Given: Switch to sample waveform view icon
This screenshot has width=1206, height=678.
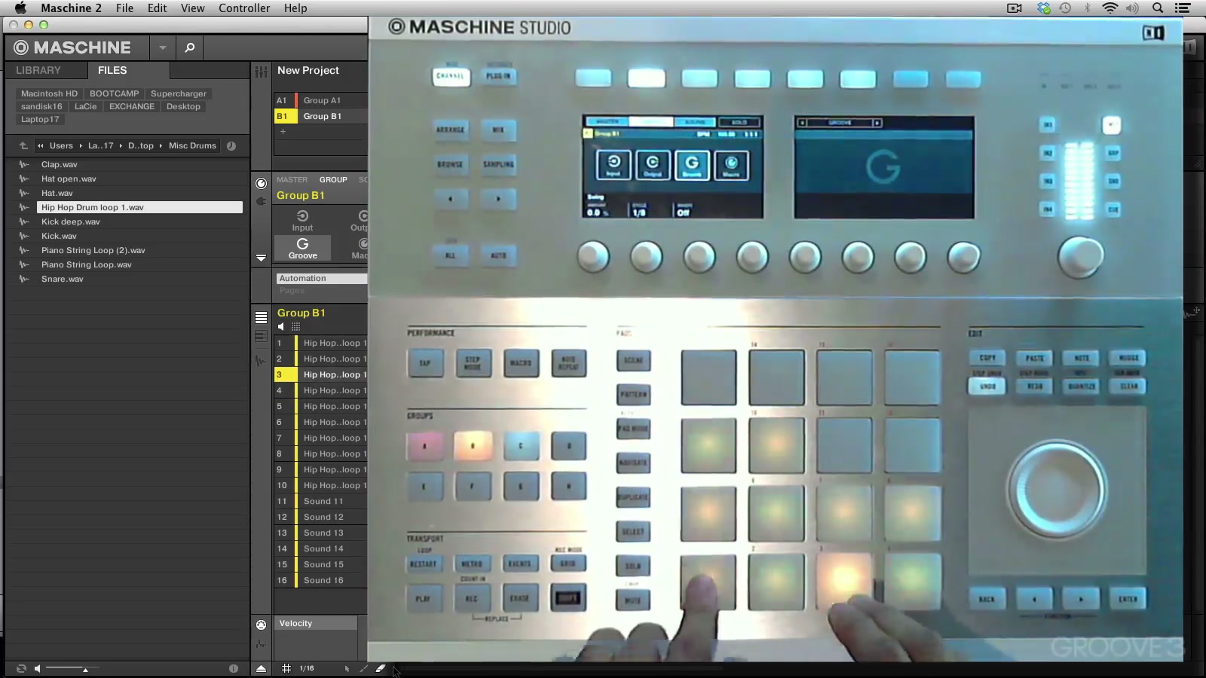Looking at the screenshot, I should point(261,361).
